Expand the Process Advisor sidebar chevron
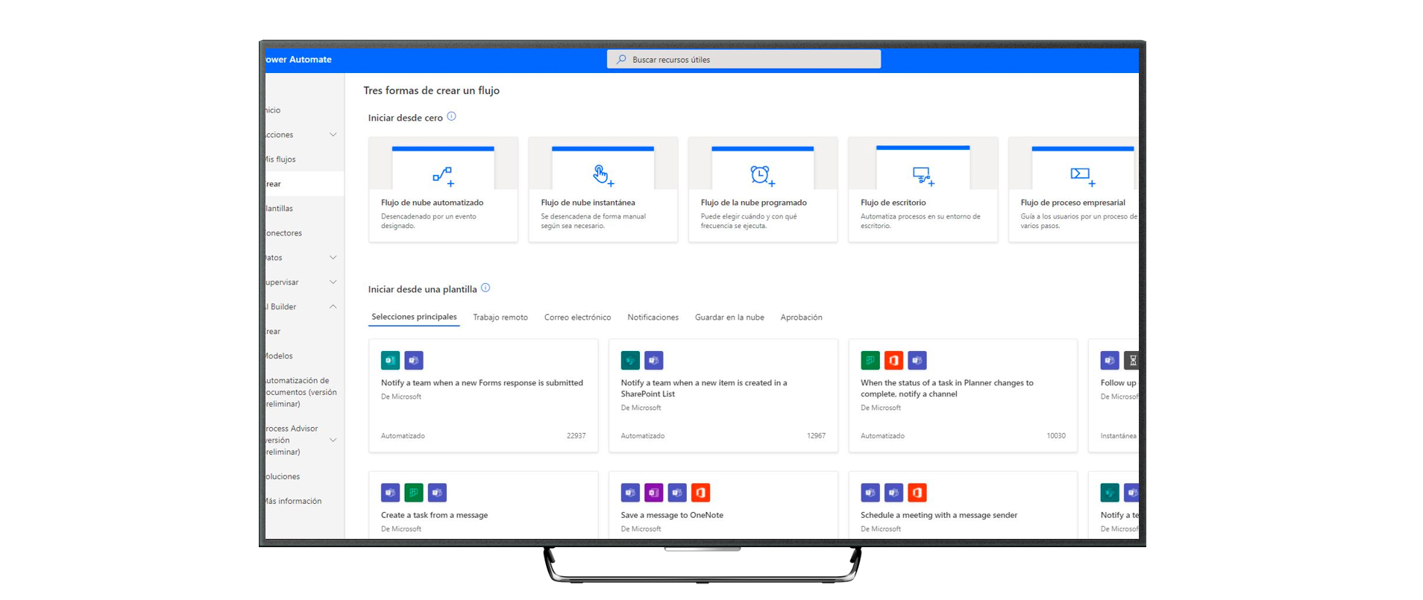Screen dimensions: 1423x600 coord(333,440)
